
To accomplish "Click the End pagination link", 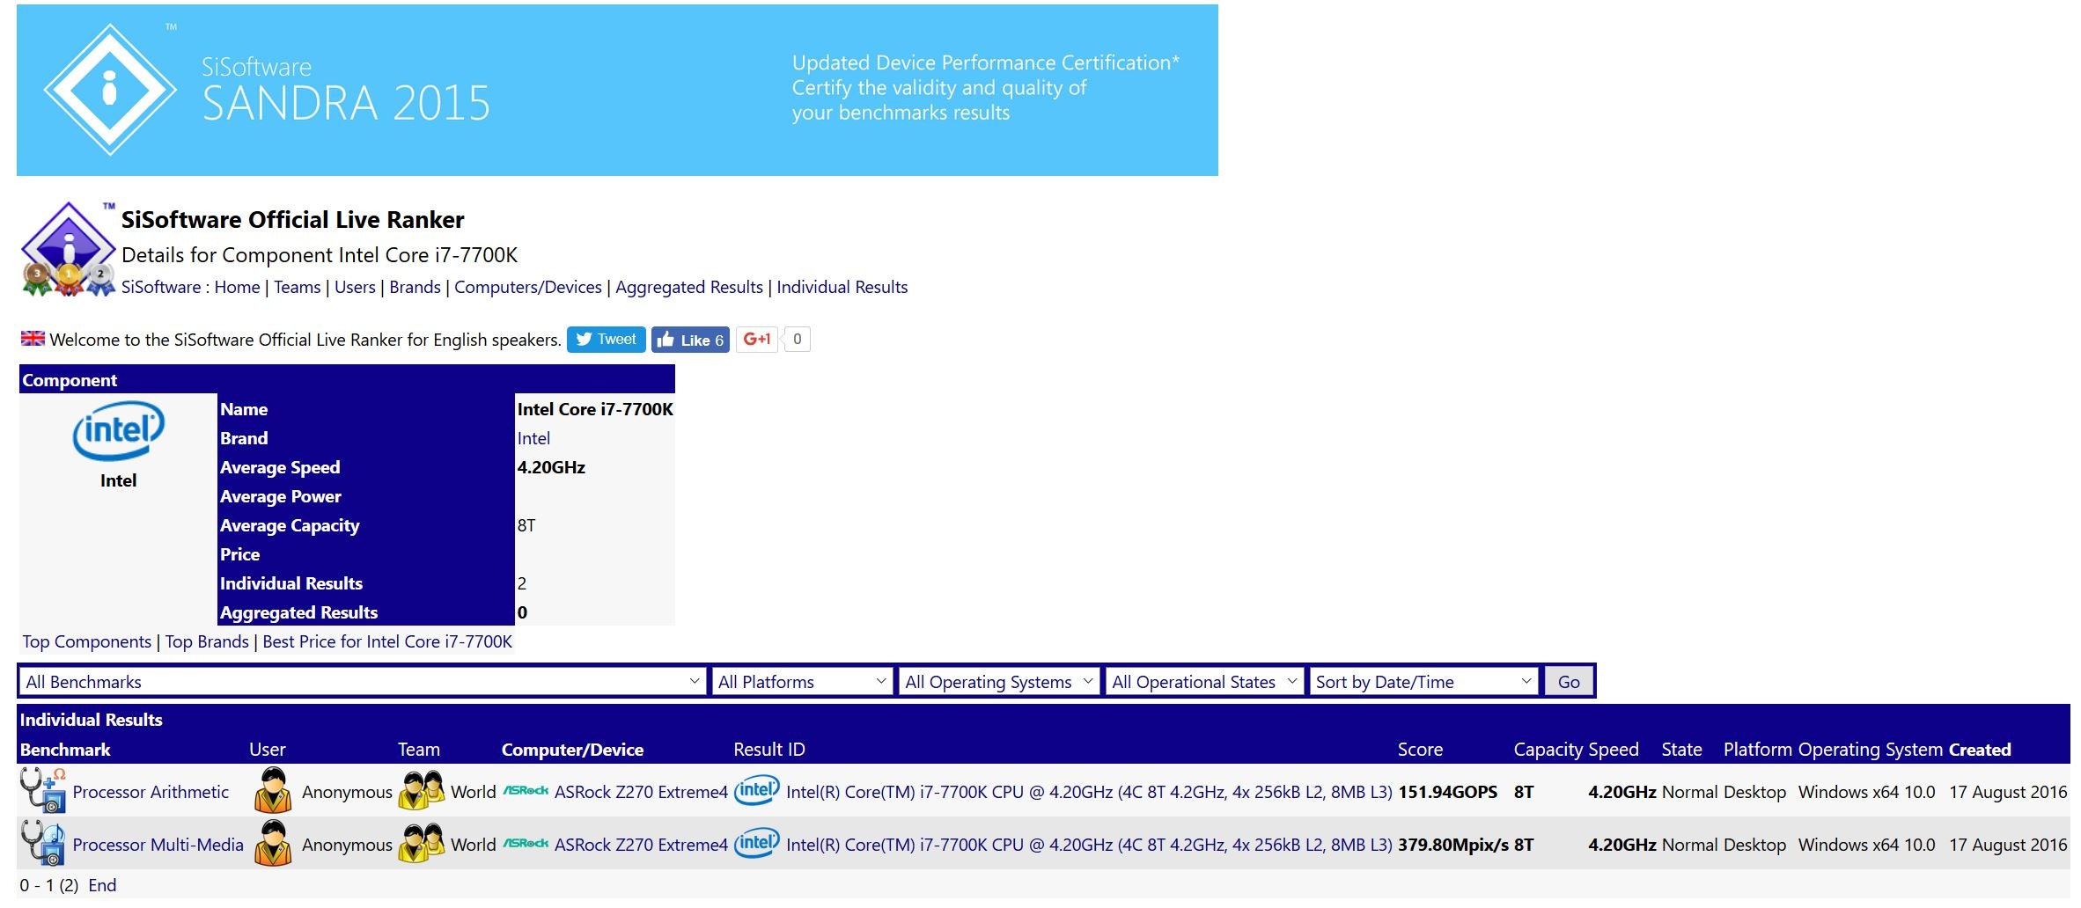I will click(x=102, y=885).
